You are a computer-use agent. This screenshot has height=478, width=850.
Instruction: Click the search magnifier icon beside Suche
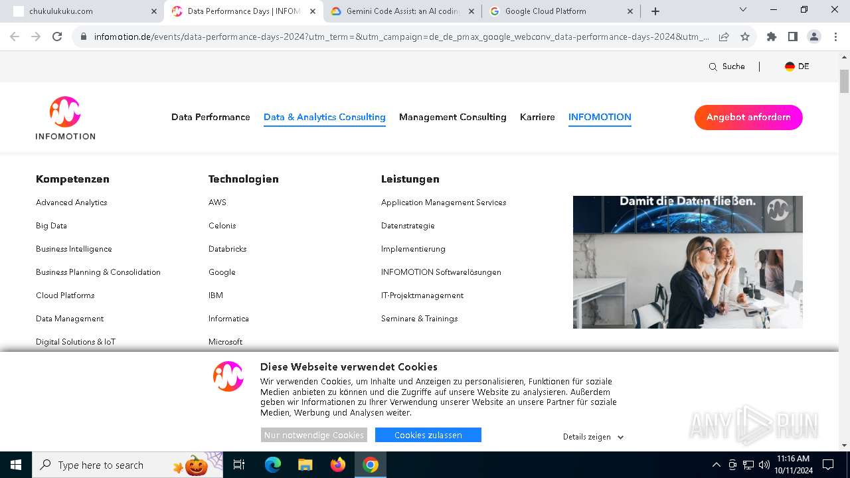pyautogui.click(x=713, y=67)
